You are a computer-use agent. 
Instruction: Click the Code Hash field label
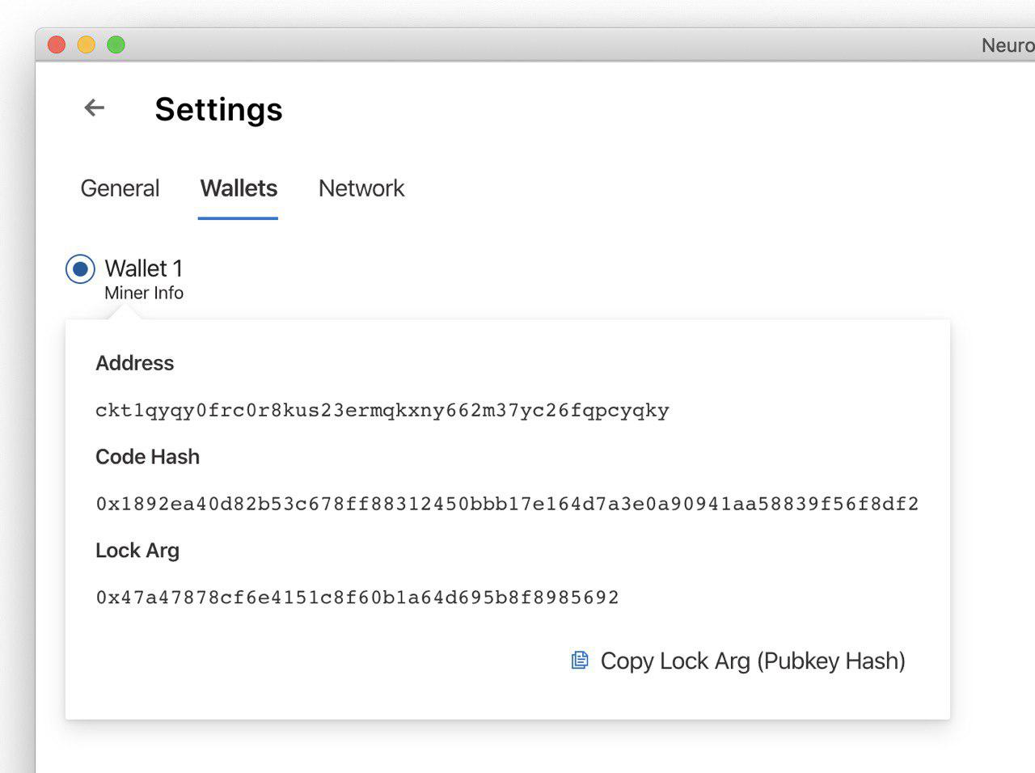click(147, 457)
